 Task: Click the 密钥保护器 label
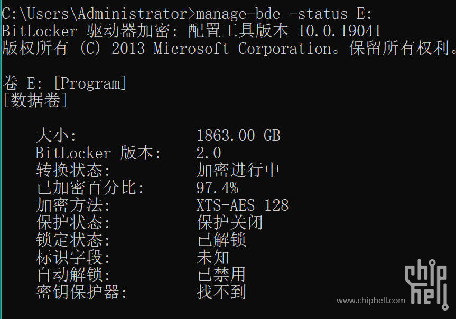(78, 292)
